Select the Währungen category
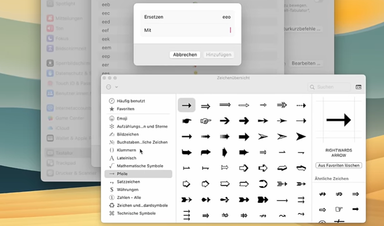 tap(127, 189)
